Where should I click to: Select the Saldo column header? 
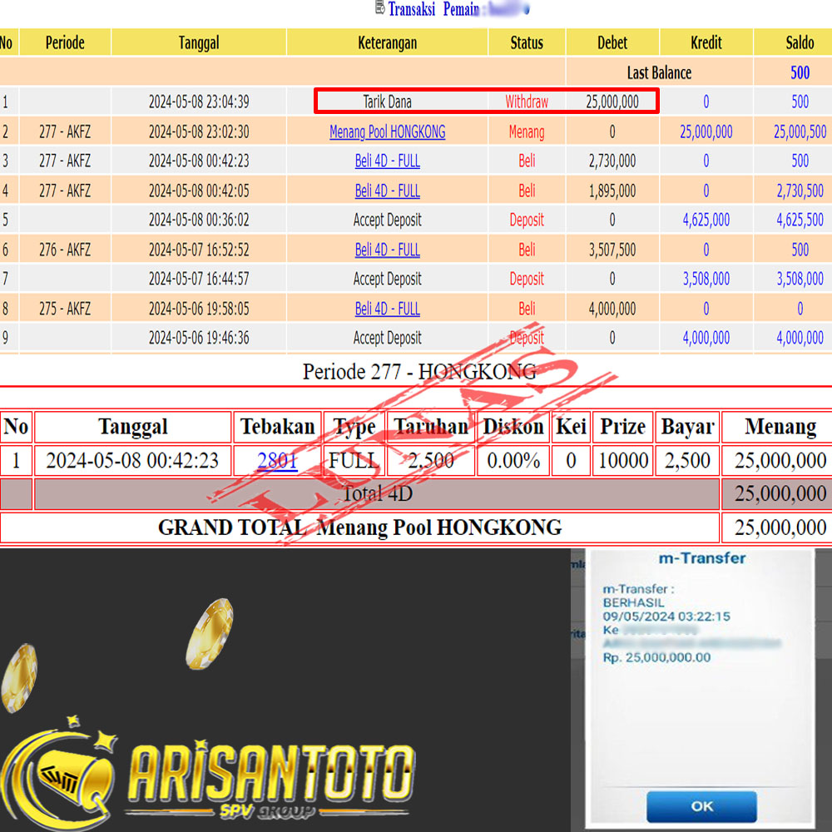[800, 42]
